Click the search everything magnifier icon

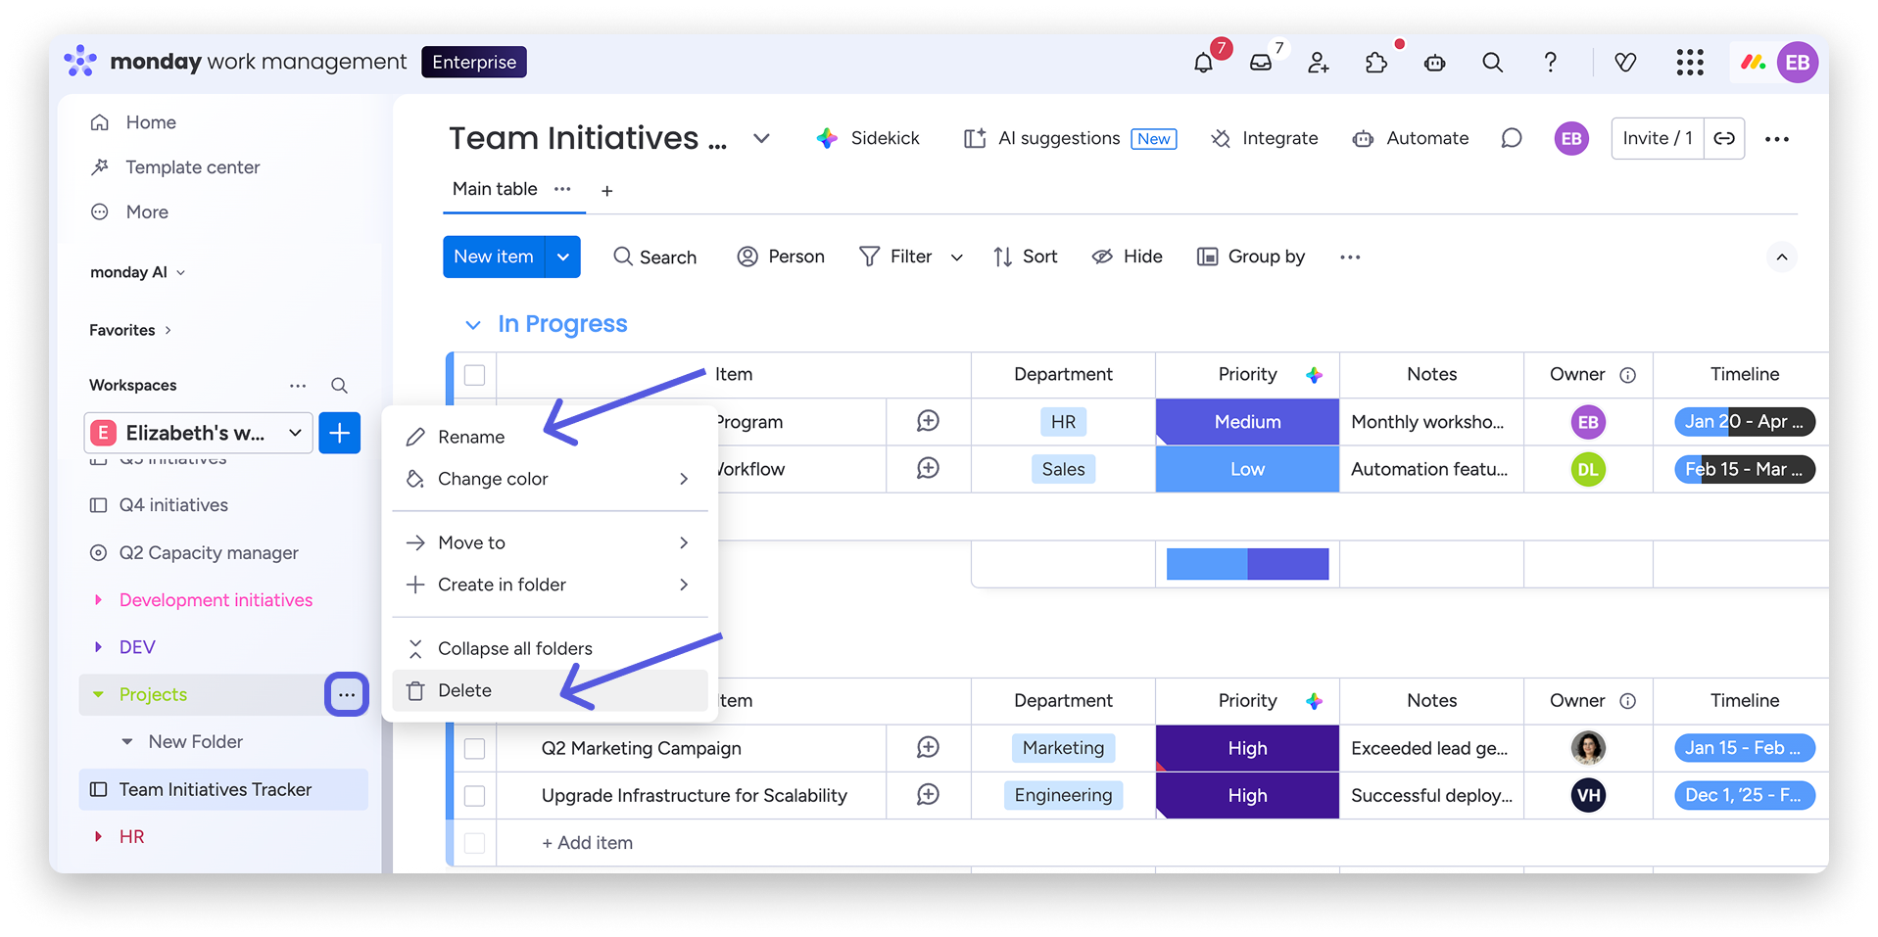tap(1492, 63)
